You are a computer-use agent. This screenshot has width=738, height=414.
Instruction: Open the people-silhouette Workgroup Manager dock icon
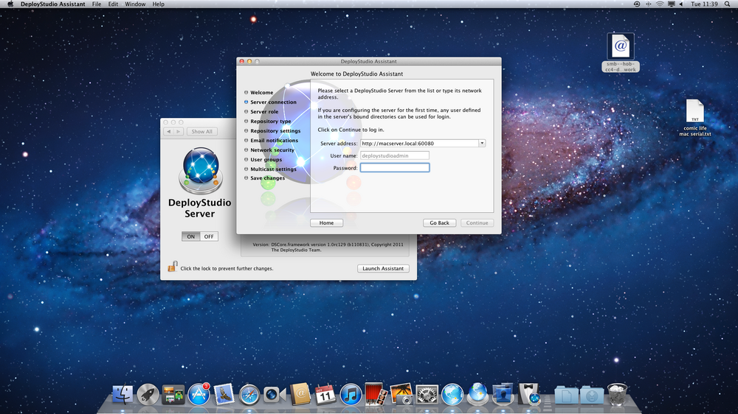coord(503,394)
